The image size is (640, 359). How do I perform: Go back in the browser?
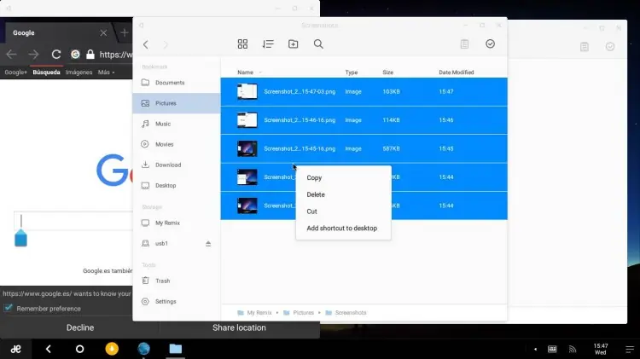coord(11,55)
